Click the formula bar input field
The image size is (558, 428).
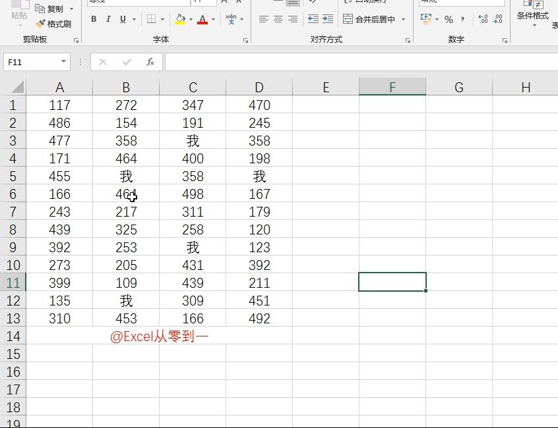(356, 62)
